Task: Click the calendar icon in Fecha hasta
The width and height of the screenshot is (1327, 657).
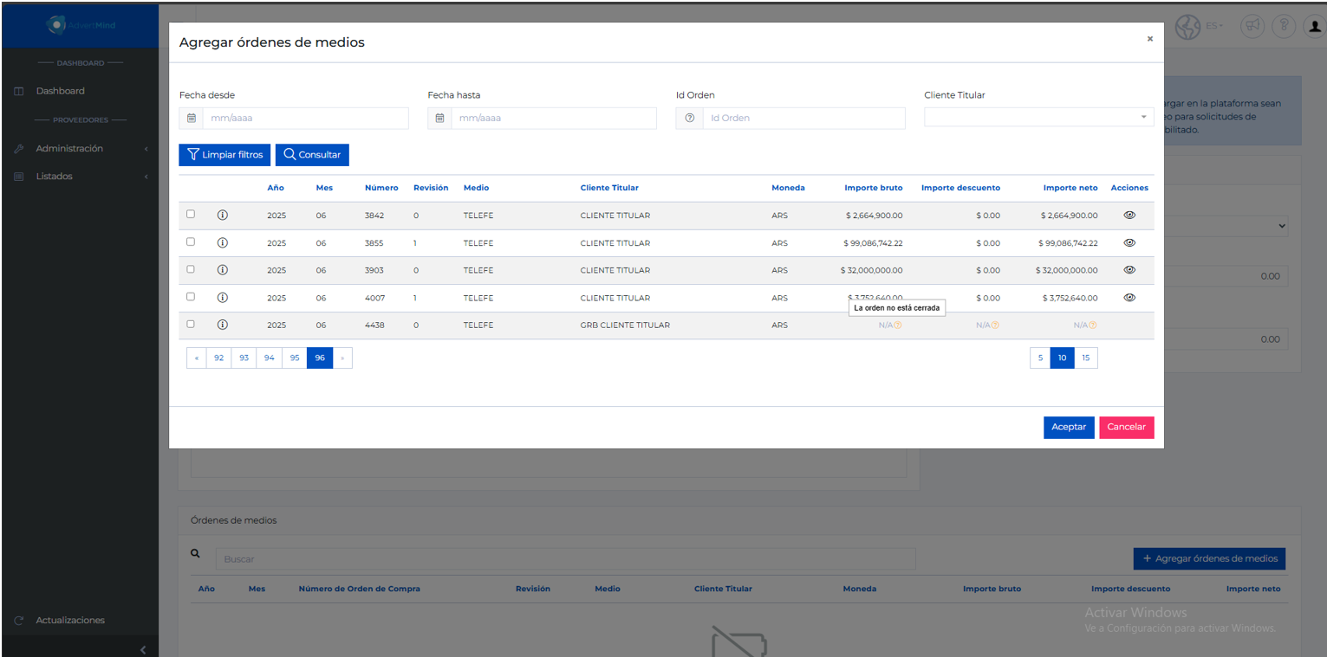Action: click(x=439, y=118)
